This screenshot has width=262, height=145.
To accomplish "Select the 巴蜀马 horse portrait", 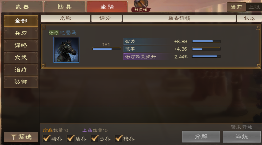I will click(66, 50).
